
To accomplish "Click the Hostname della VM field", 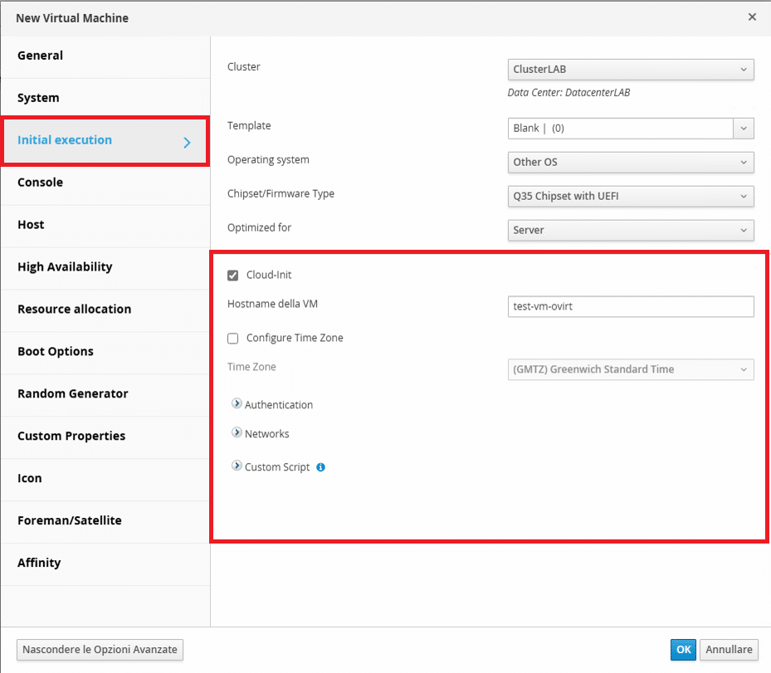I will point(631,307).
